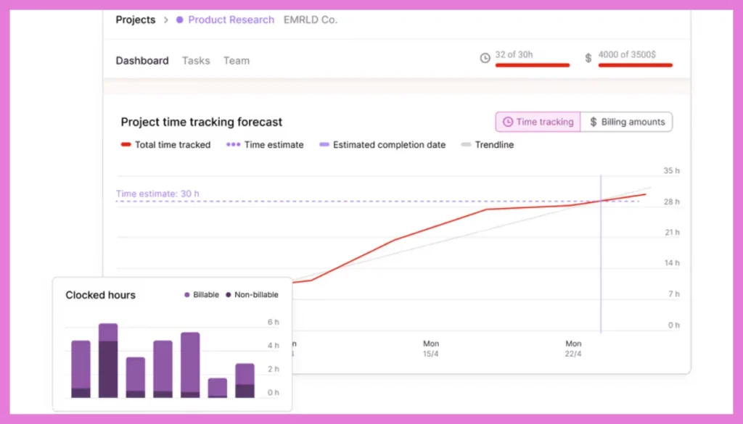Viewport: 743px width, 424px height.
Task: Toggle Trendline legend item
Action: pos(487,145)
